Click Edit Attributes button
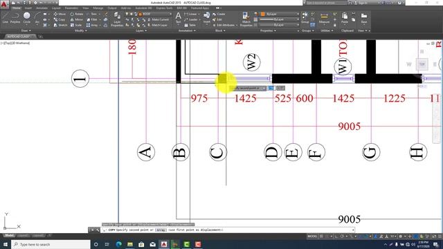 click(x=224, y=25)
